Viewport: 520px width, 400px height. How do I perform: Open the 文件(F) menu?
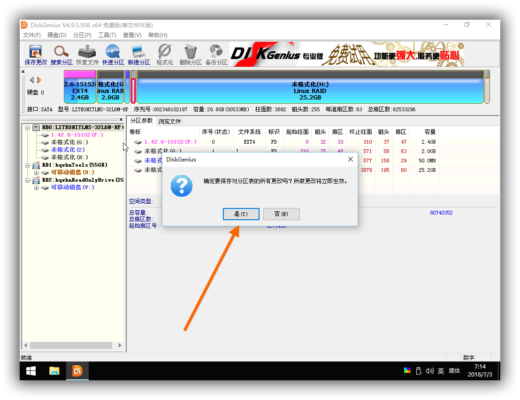point(31,35)
